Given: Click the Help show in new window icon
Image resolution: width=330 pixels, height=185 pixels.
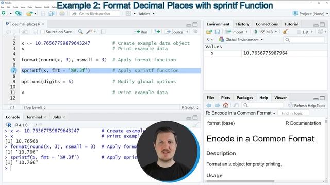Looking at the screenshot, I should coord(236,105).
